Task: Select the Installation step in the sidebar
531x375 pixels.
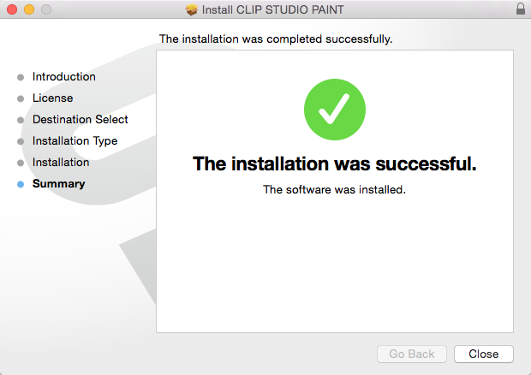Action: click(x=61, y=163)
